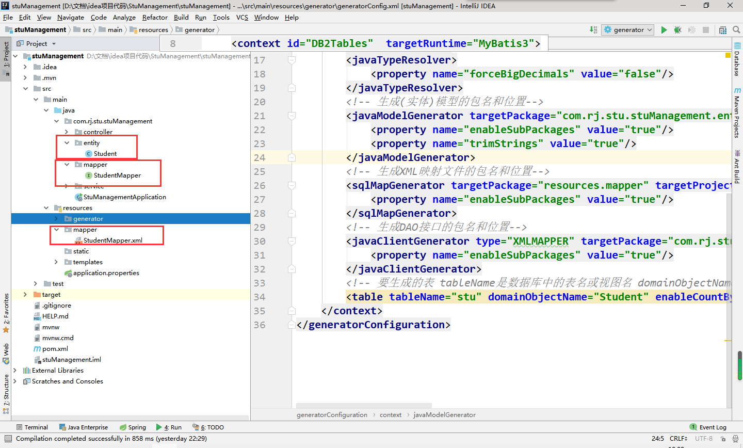Collapse the src folder in Project tree
Image resolution: width=743 pixels, height=448 pixels.
click(x=26, y=88)
